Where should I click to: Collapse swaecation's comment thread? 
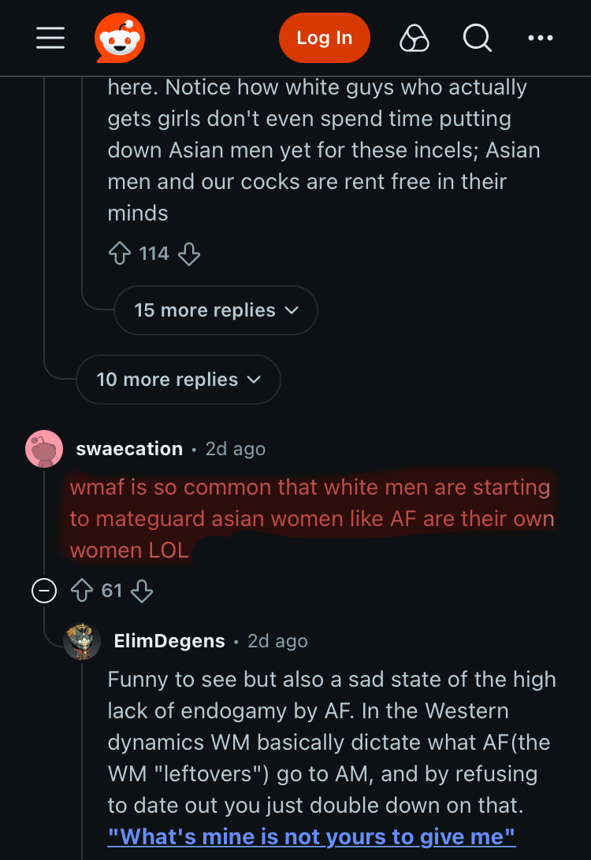(44, 591)
